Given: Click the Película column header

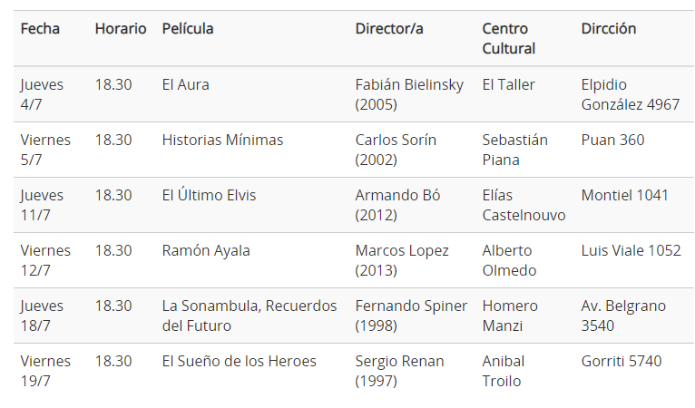Looking at the screenshot, I should tap(188, 29).
